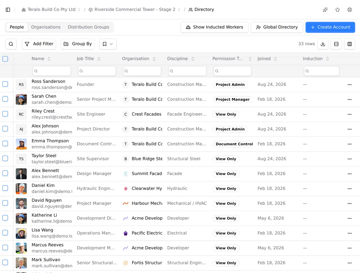Image resolution: width=360 pixels, height=273 pixels.
Task: Click Sarah Chen's avatar photo
Action: point(21,100)
